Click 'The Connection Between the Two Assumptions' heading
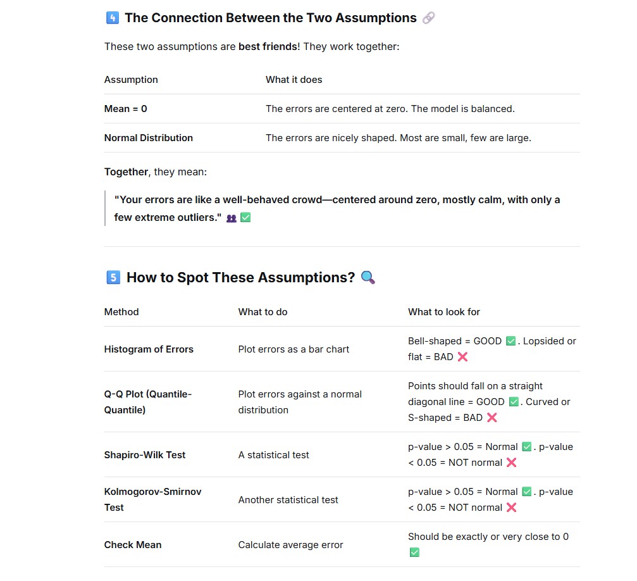The width and height of the screenshot is (637, 581). coord(271,18)
